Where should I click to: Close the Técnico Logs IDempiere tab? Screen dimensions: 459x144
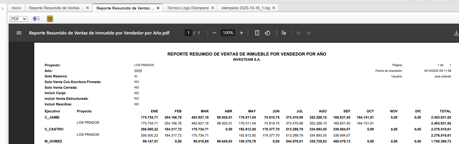click(x=213, y=8)
